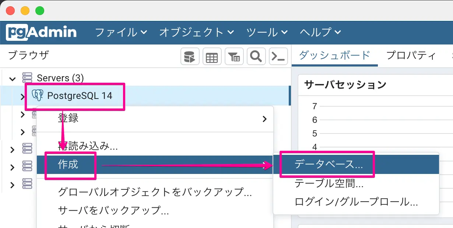The image size is (453, 228).
Task: Open the ファイル menu
Action: click(x=121, y=32)
